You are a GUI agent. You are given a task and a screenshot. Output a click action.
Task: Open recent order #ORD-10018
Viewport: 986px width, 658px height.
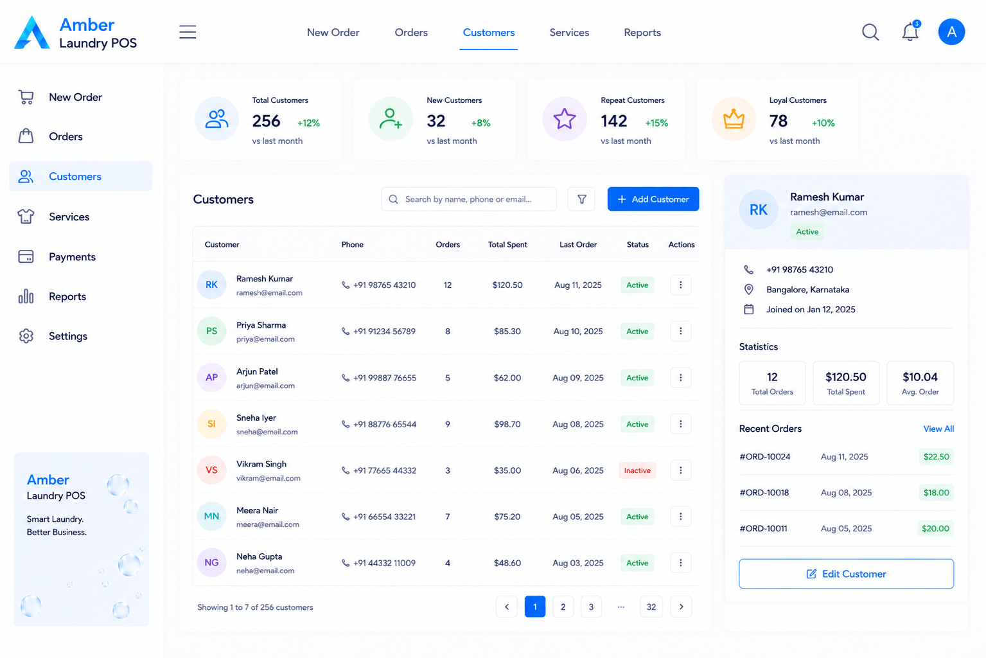(846, 493)
